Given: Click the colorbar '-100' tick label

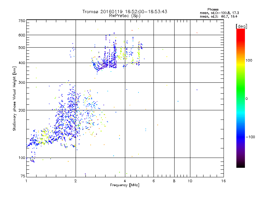Looking at the screenshot, I should (251, 137).
